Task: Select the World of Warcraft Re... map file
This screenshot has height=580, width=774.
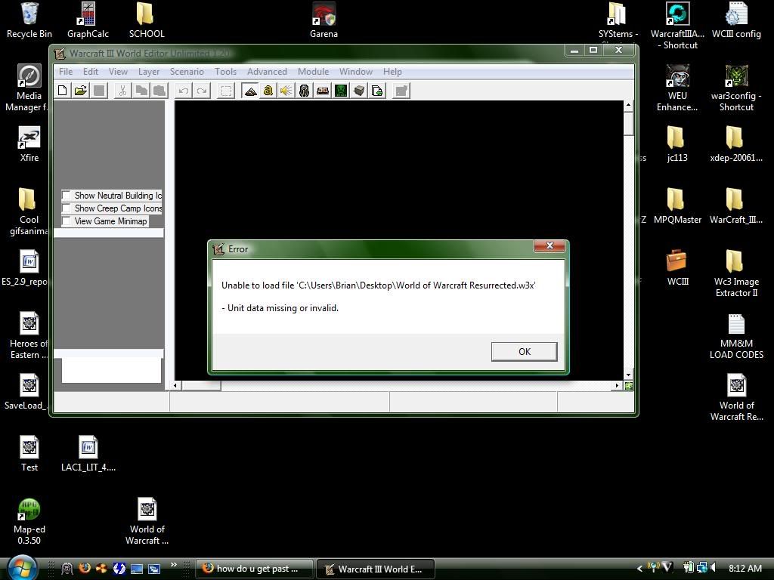Action: click(736, 397)
